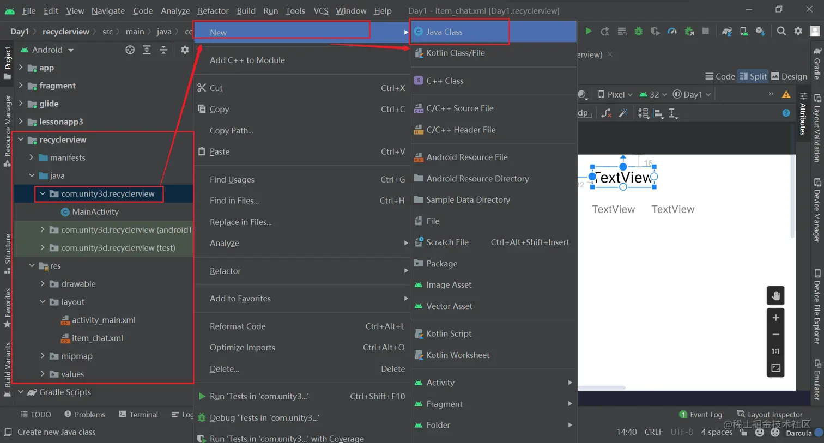
Task: Open the Resource Manager side tab
Action: point(8,131)
